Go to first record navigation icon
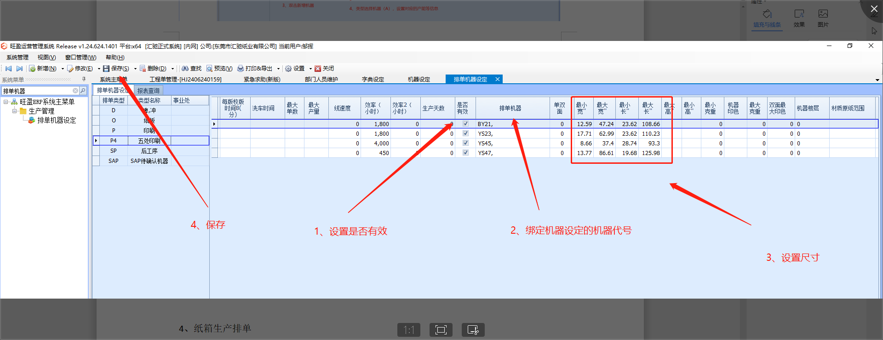Image resolution: width=883 pixels, height=340 pixels. coord(8,69)
